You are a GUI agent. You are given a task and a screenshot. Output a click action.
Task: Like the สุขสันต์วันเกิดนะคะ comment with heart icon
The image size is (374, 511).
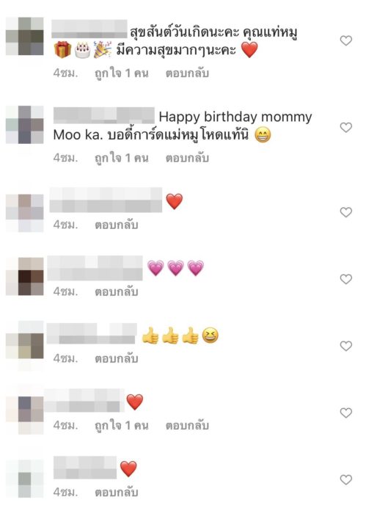345,40
